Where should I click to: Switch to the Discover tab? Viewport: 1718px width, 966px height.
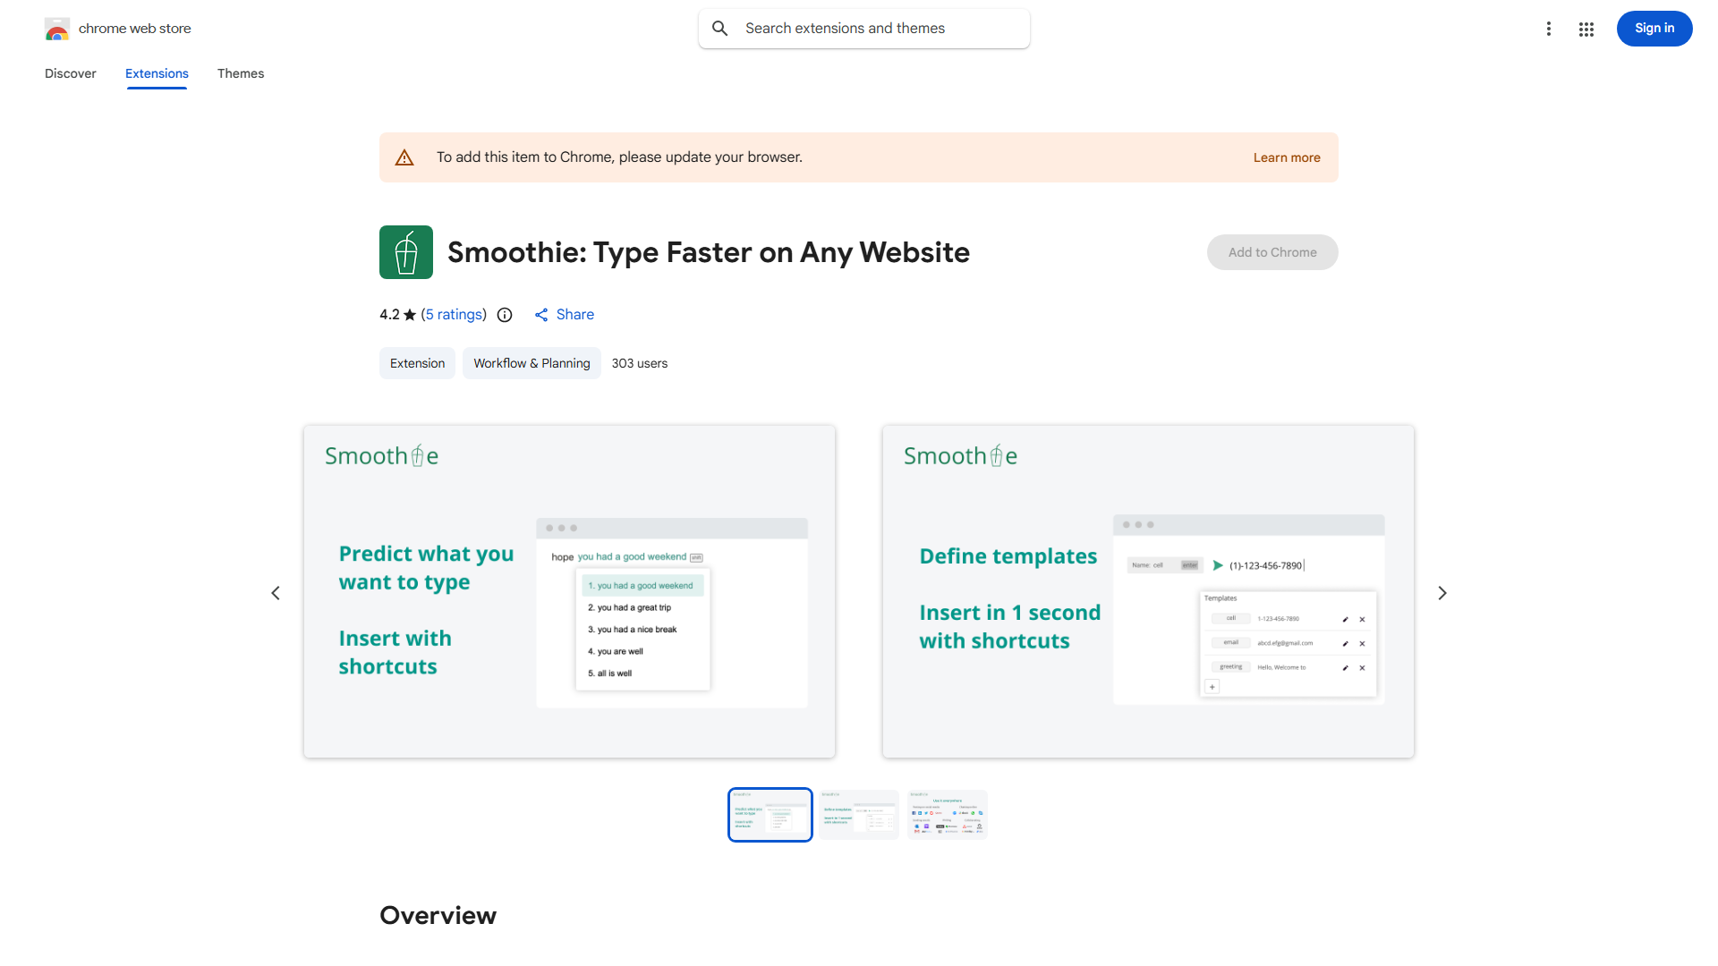tap(71, 73)
